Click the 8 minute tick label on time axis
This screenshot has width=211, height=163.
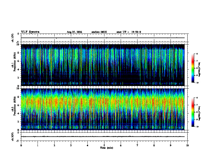click(154, 145)
